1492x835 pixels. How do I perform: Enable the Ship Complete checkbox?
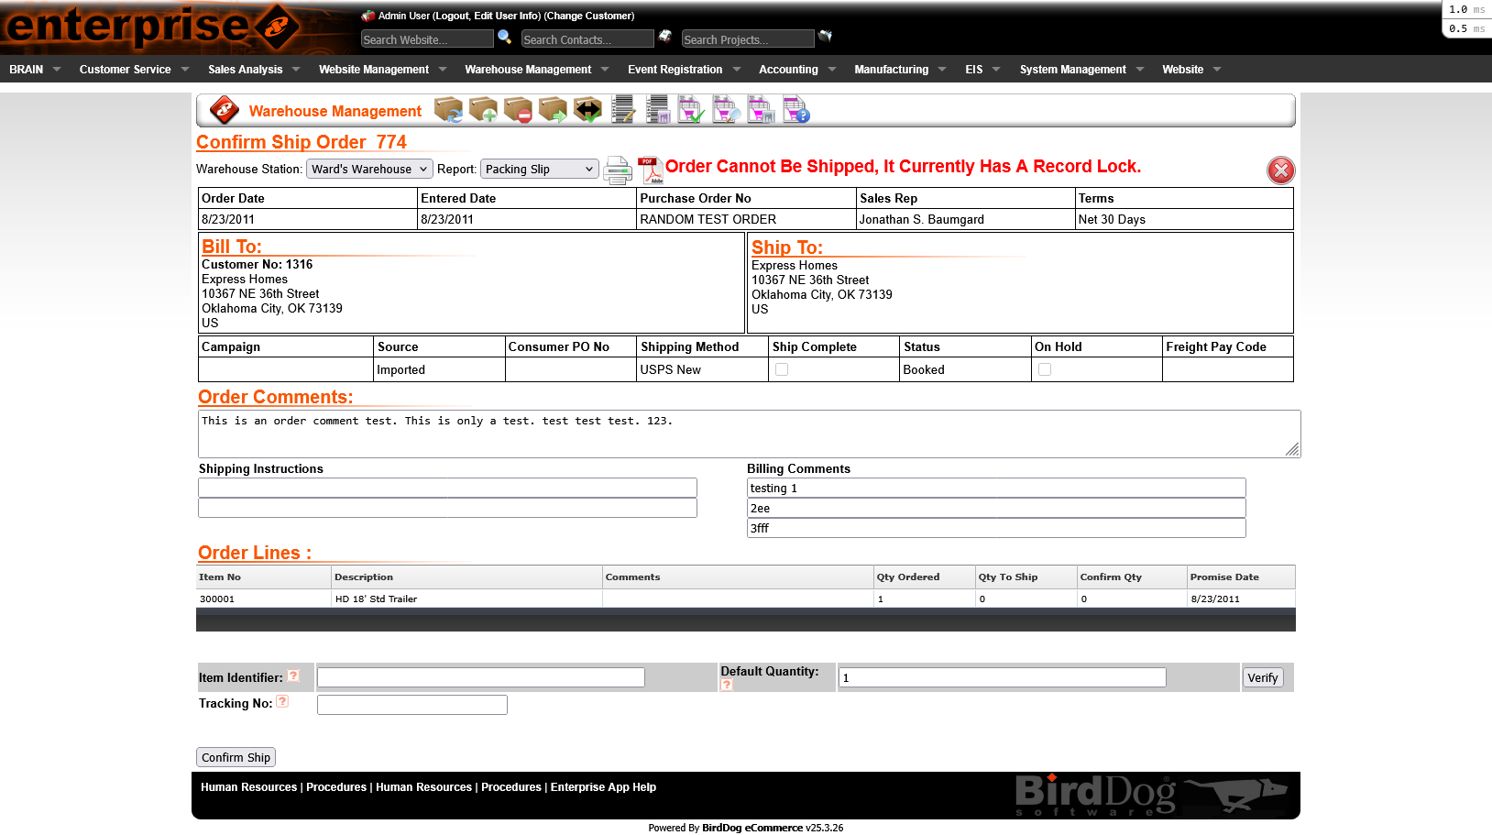click(x=781, y=368)
